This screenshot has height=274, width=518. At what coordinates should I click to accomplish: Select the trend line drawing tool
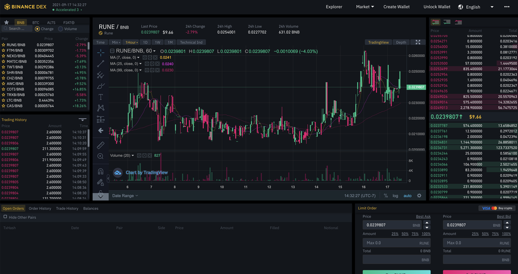pos(100,64)
